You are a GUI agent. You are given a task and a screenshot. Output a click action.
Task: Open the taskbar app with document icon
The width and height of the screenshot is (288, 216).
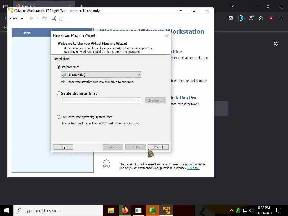[138, 210]
